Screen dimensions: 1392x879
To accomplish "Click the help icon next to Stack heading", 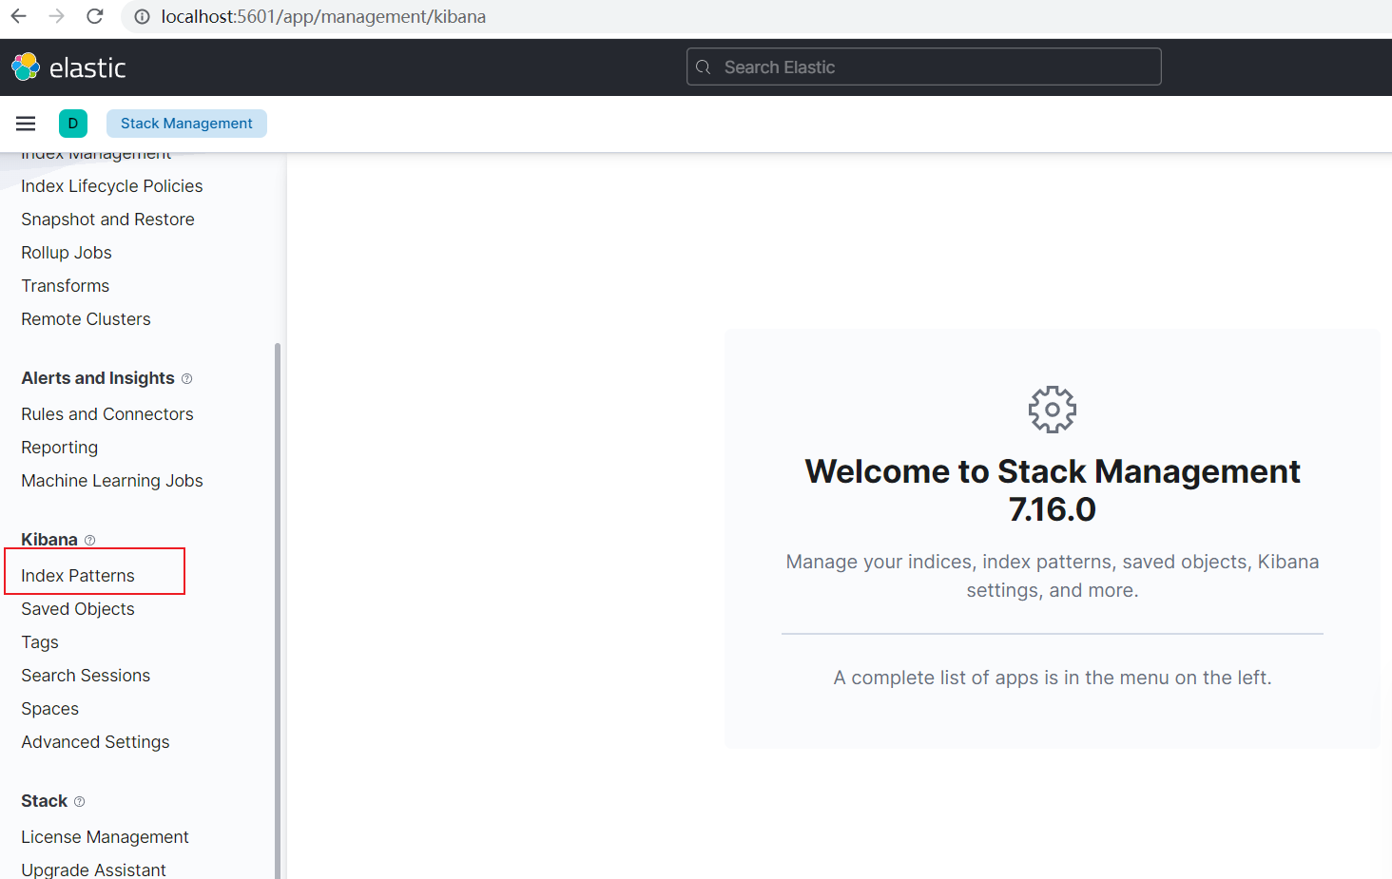I will (x=79, y=801).
